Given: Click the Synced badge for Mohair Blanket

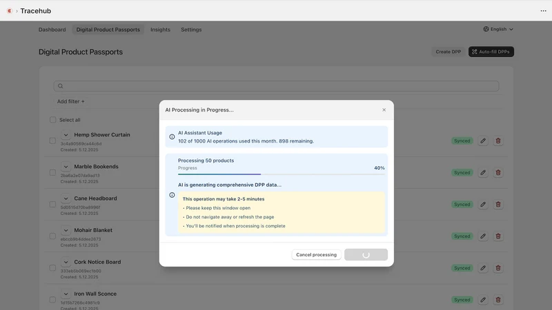Looking at the screenshot, I should click(x=462, y=236).
